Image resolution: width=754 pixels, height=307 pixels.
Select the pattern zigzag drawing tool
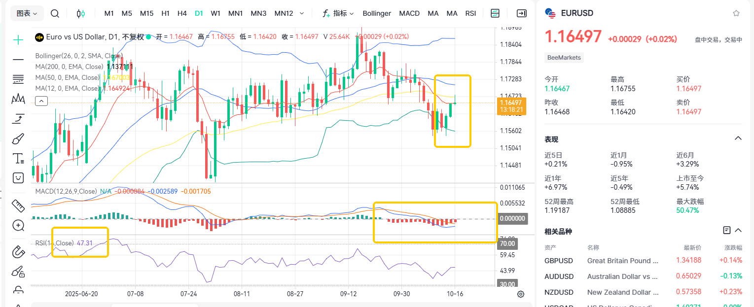tap(18, 99)
